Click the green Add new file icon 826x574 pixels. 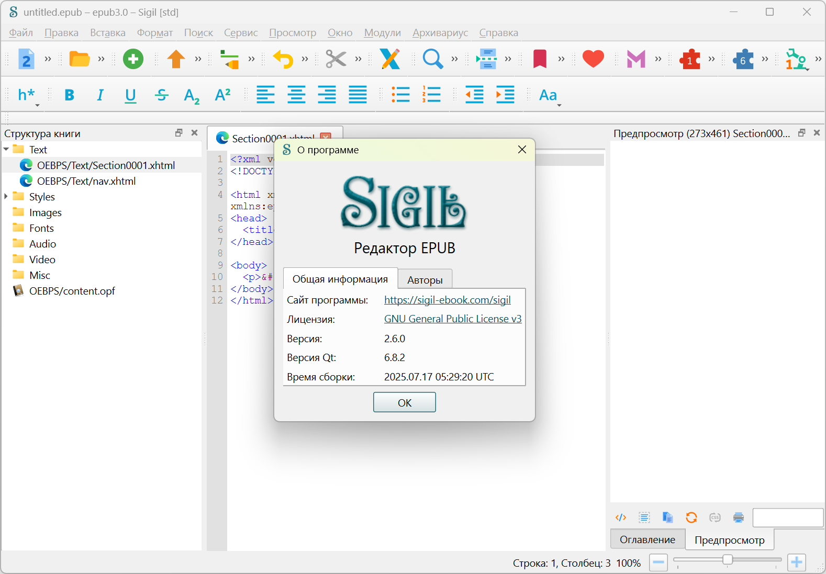[x=133, y=59]
